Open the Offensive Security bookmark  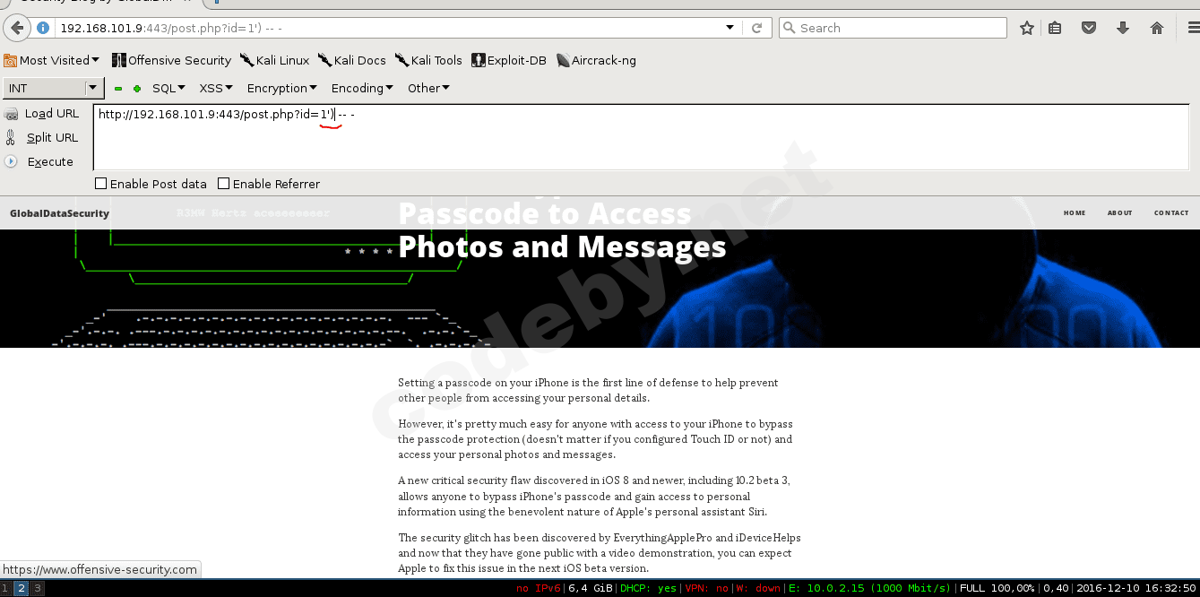coord(172,60)
